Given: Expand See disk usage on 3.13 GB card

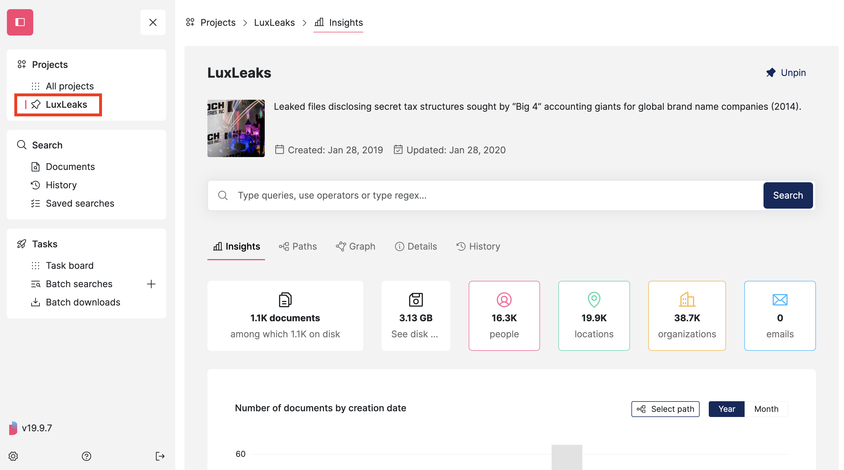Looking at the screenshot, I should pos(415,334).
